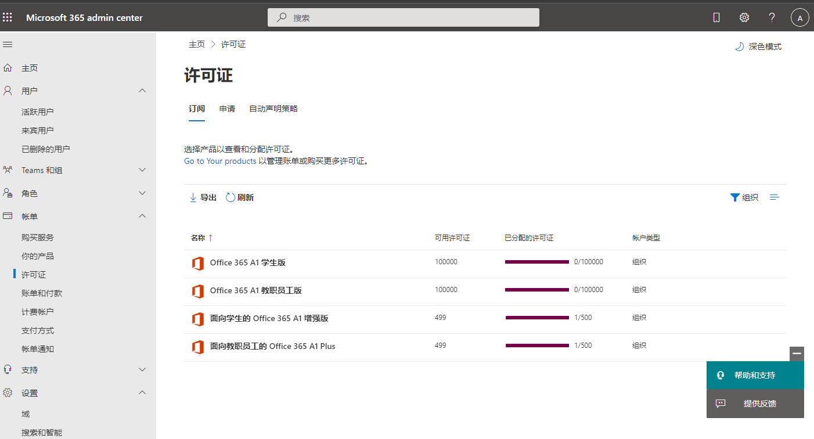Click the Go to Your products link
The height and width of the screenshot is (439, 814).
[x=220, y=161]
